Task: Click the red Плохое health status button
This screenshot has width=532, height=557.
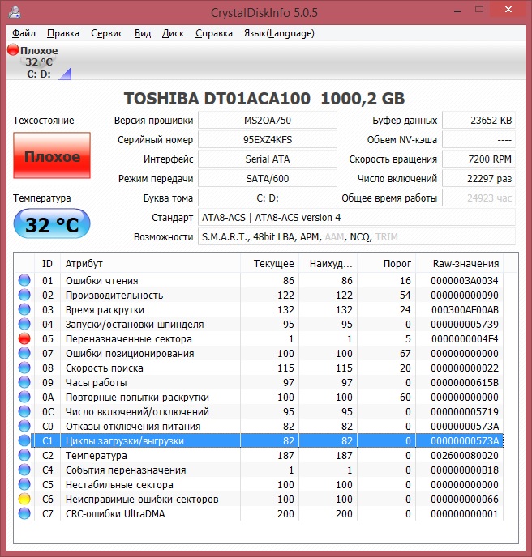Action: pyautogui.click(x=52, y=155)
